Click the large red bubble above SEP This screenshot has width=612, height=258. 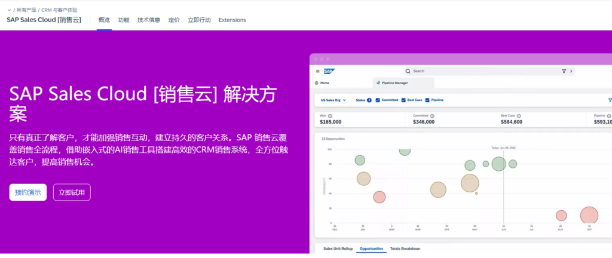tap(589, 216)
